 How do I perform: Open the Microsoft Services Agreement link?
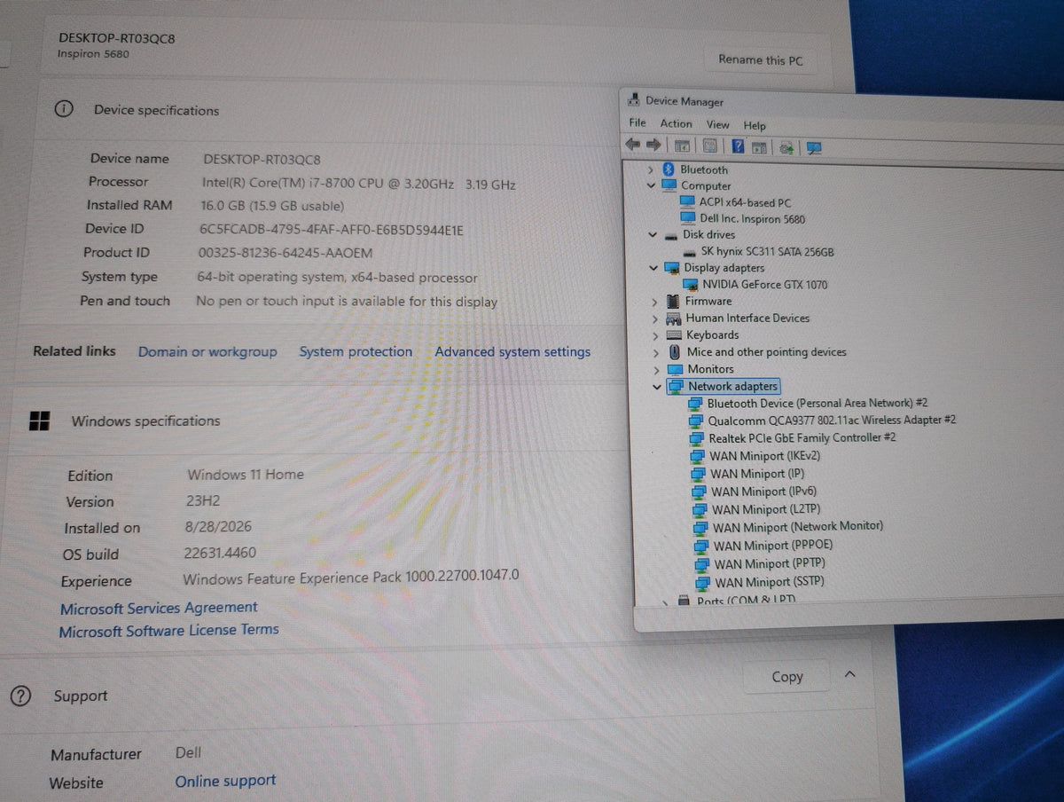click(x=159, y=608)
